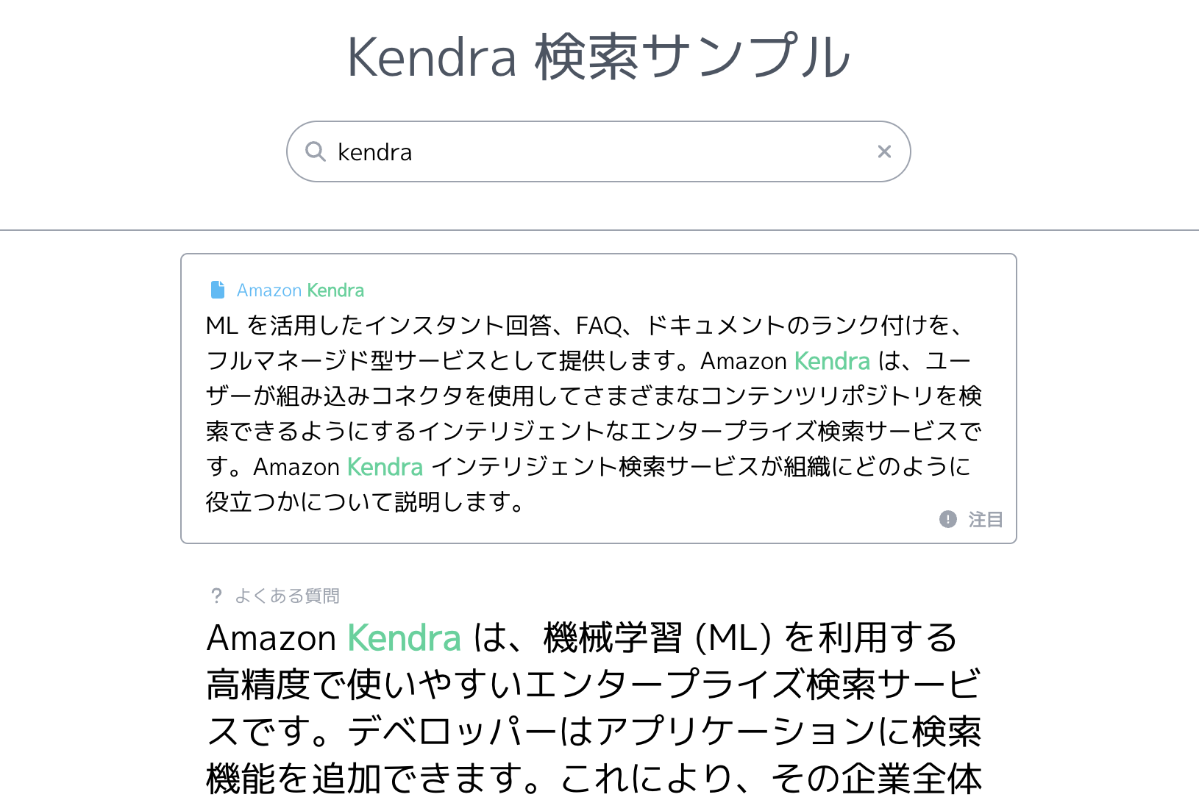Click the magnifying glass search icon
The image size is (1199, 800).
[316, 151]
